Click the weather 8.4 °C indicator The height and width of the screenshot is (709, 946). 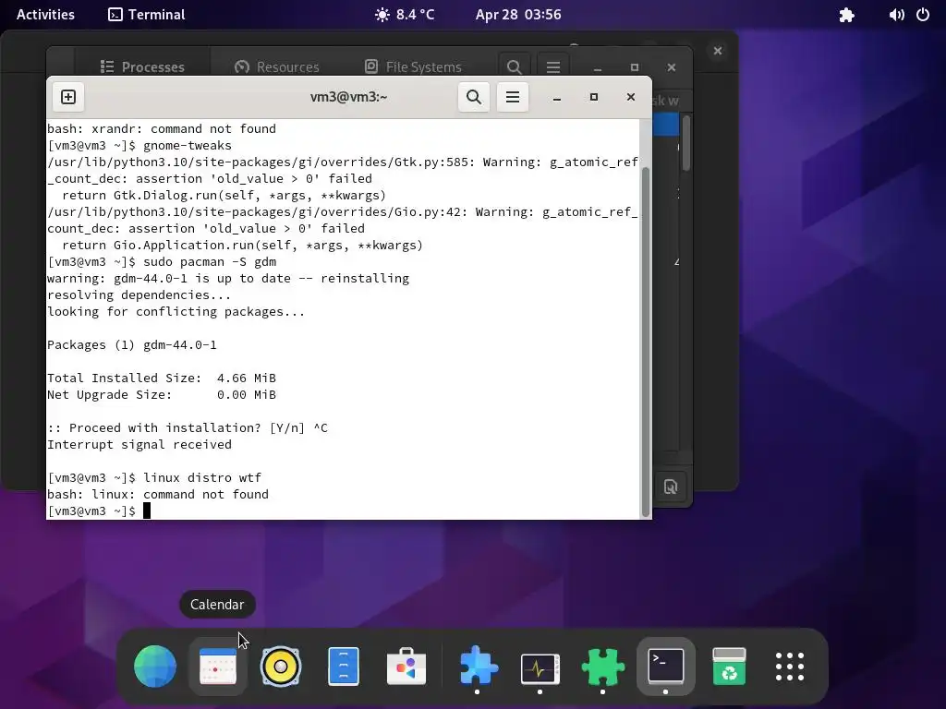[405, 15]
